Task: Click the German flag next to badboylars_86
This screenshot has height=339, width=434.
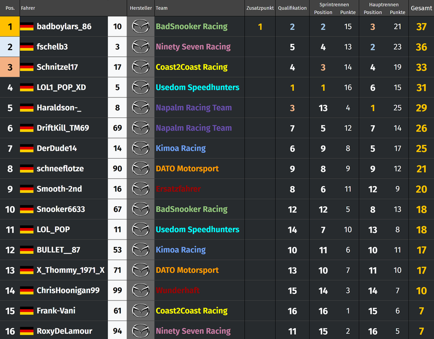Action: pos(27,26)
